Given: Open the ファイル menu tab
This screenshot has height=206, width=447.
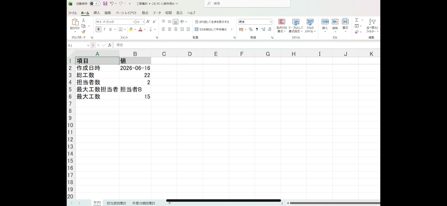Looking at the screenshot, I should pos(72,13).
